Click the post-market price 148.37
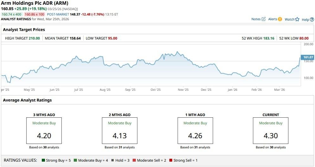Image resolution: width=315 pixels, height=167 pixels. (75, 14)
